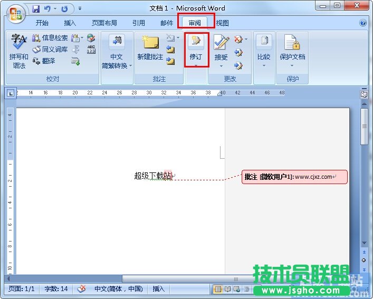Click the Undo icon
This screenshot has width=373, height=299.
[x=47, y=9]
